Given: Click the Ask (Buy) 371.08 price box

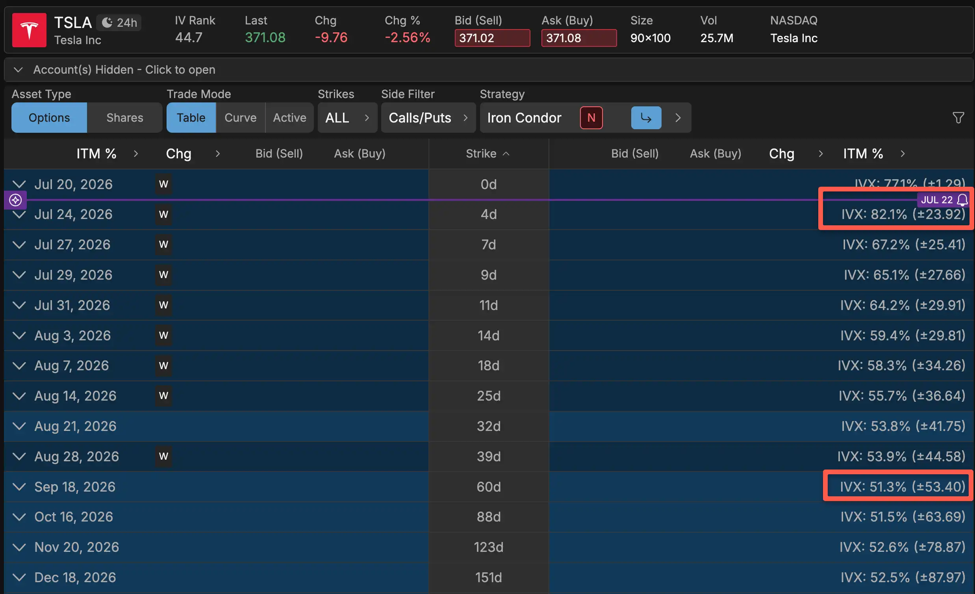Looking at the screenshot, I should (579, 38).
